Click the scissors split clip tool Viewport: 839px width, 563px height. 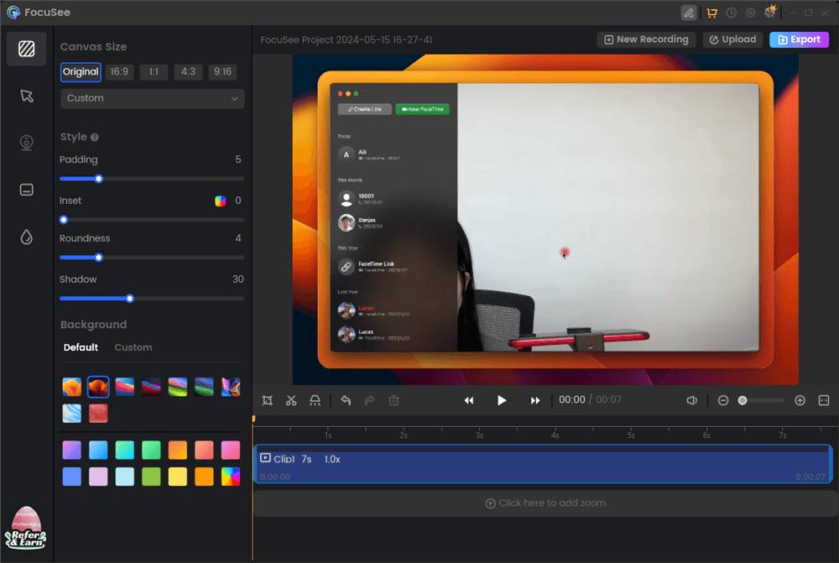(291, 400)
